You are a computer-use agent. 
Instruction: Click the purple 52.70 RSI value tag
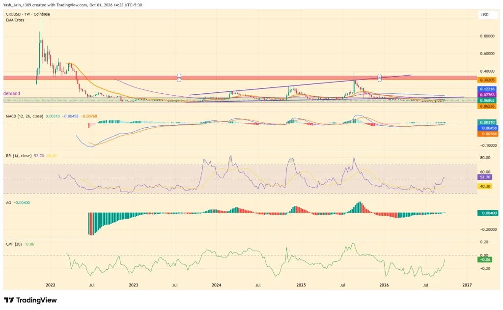pyautogui.click(x=485, y=177)
